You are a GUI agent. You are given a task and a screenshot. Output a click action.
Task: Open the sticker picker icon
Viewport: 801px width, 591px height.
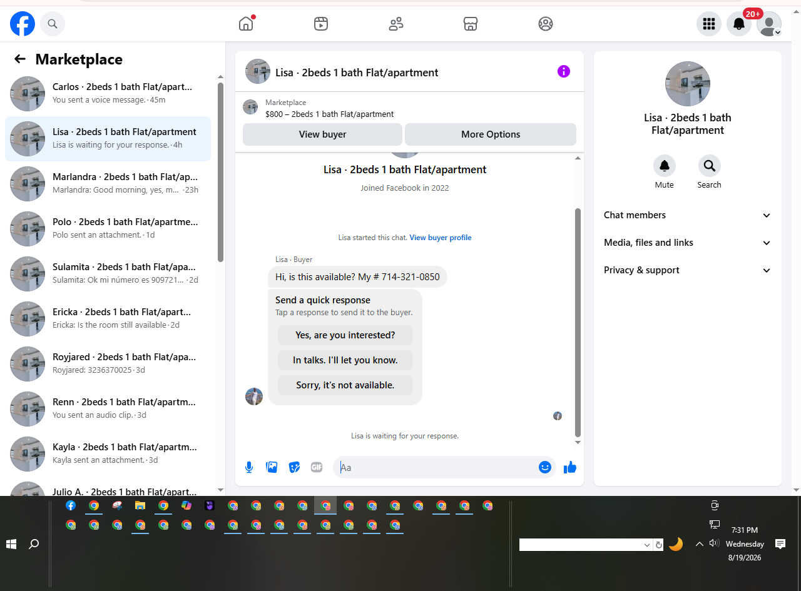[294, 467]
